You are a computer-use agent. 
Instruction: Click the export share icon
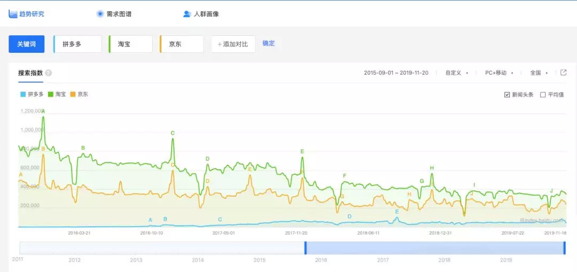[x=563, y=73]
